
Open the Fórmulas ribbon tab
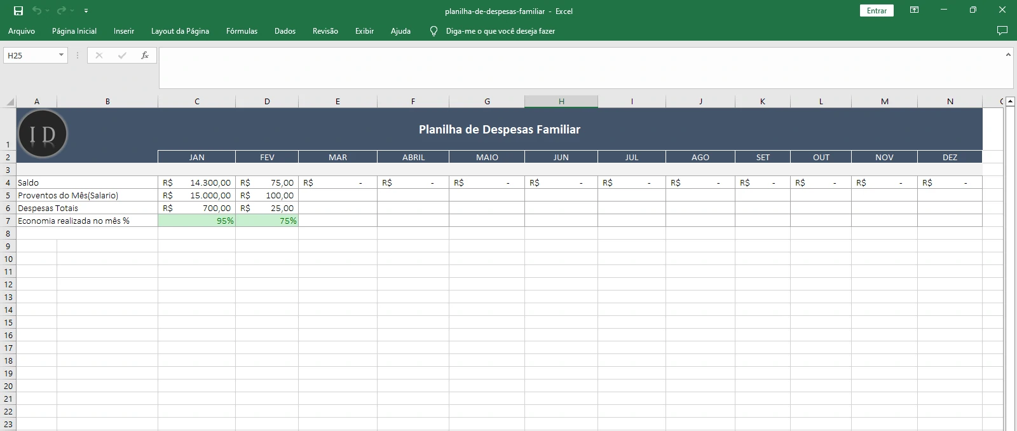click(242, 31)
